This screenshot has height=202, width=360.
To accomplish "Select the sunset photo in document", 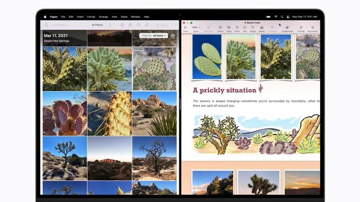I will tap(302, 183).
